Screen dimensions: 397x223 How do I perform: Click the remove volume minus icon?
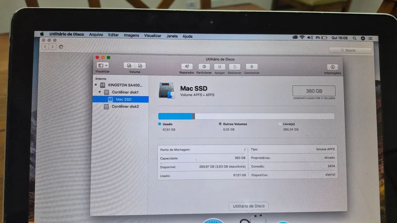[x=140, y=66]
